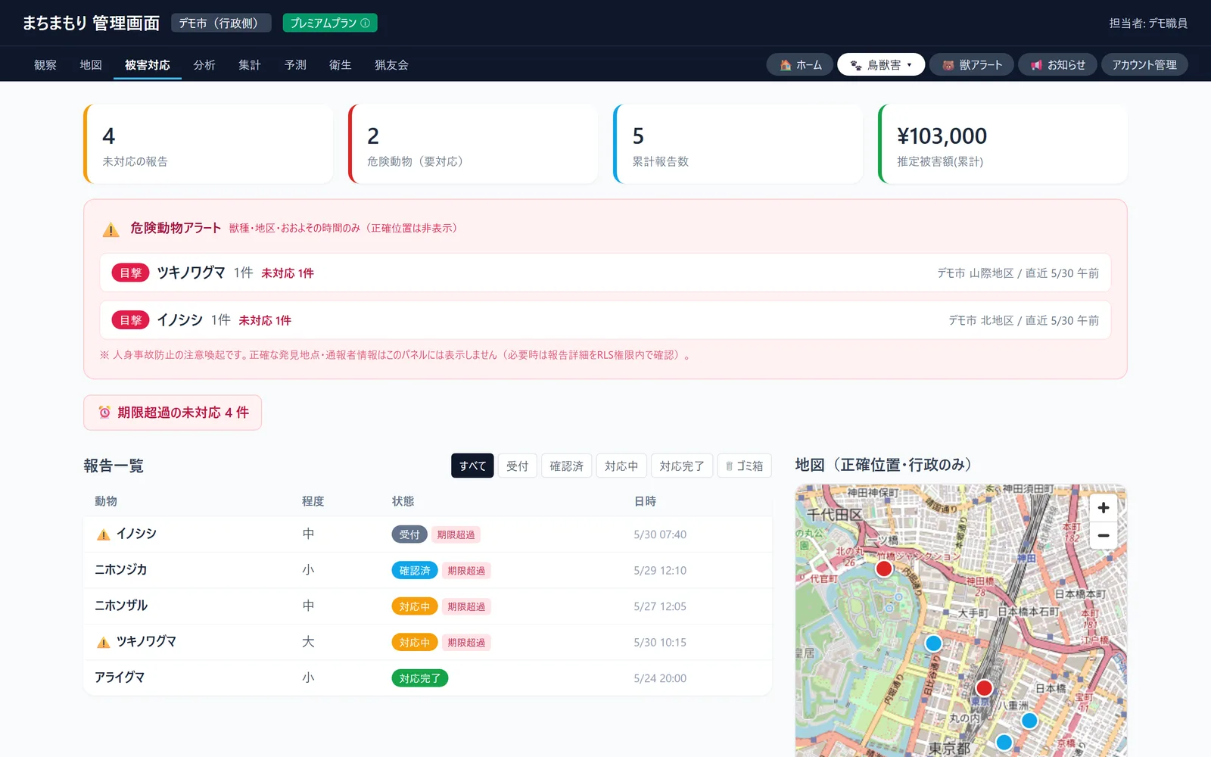The width and height of the screenshot is (1211, 757).
Task: Click the 危険動物アラート warning triangle icon
Action: click(x=111, y=229)
